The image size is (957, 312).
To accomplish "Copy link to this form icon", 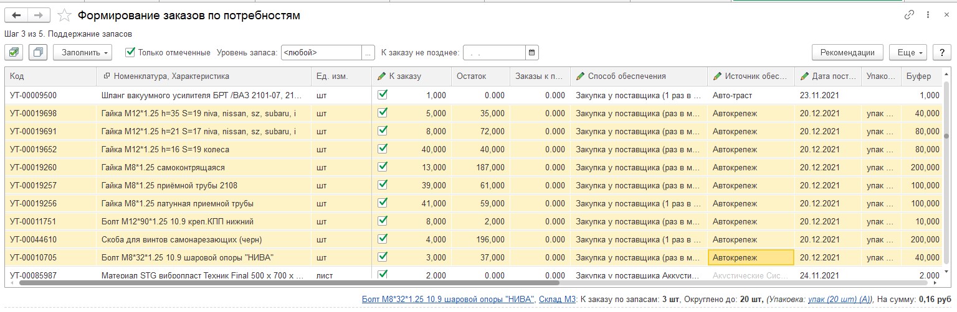I will [x=909, y=16].
